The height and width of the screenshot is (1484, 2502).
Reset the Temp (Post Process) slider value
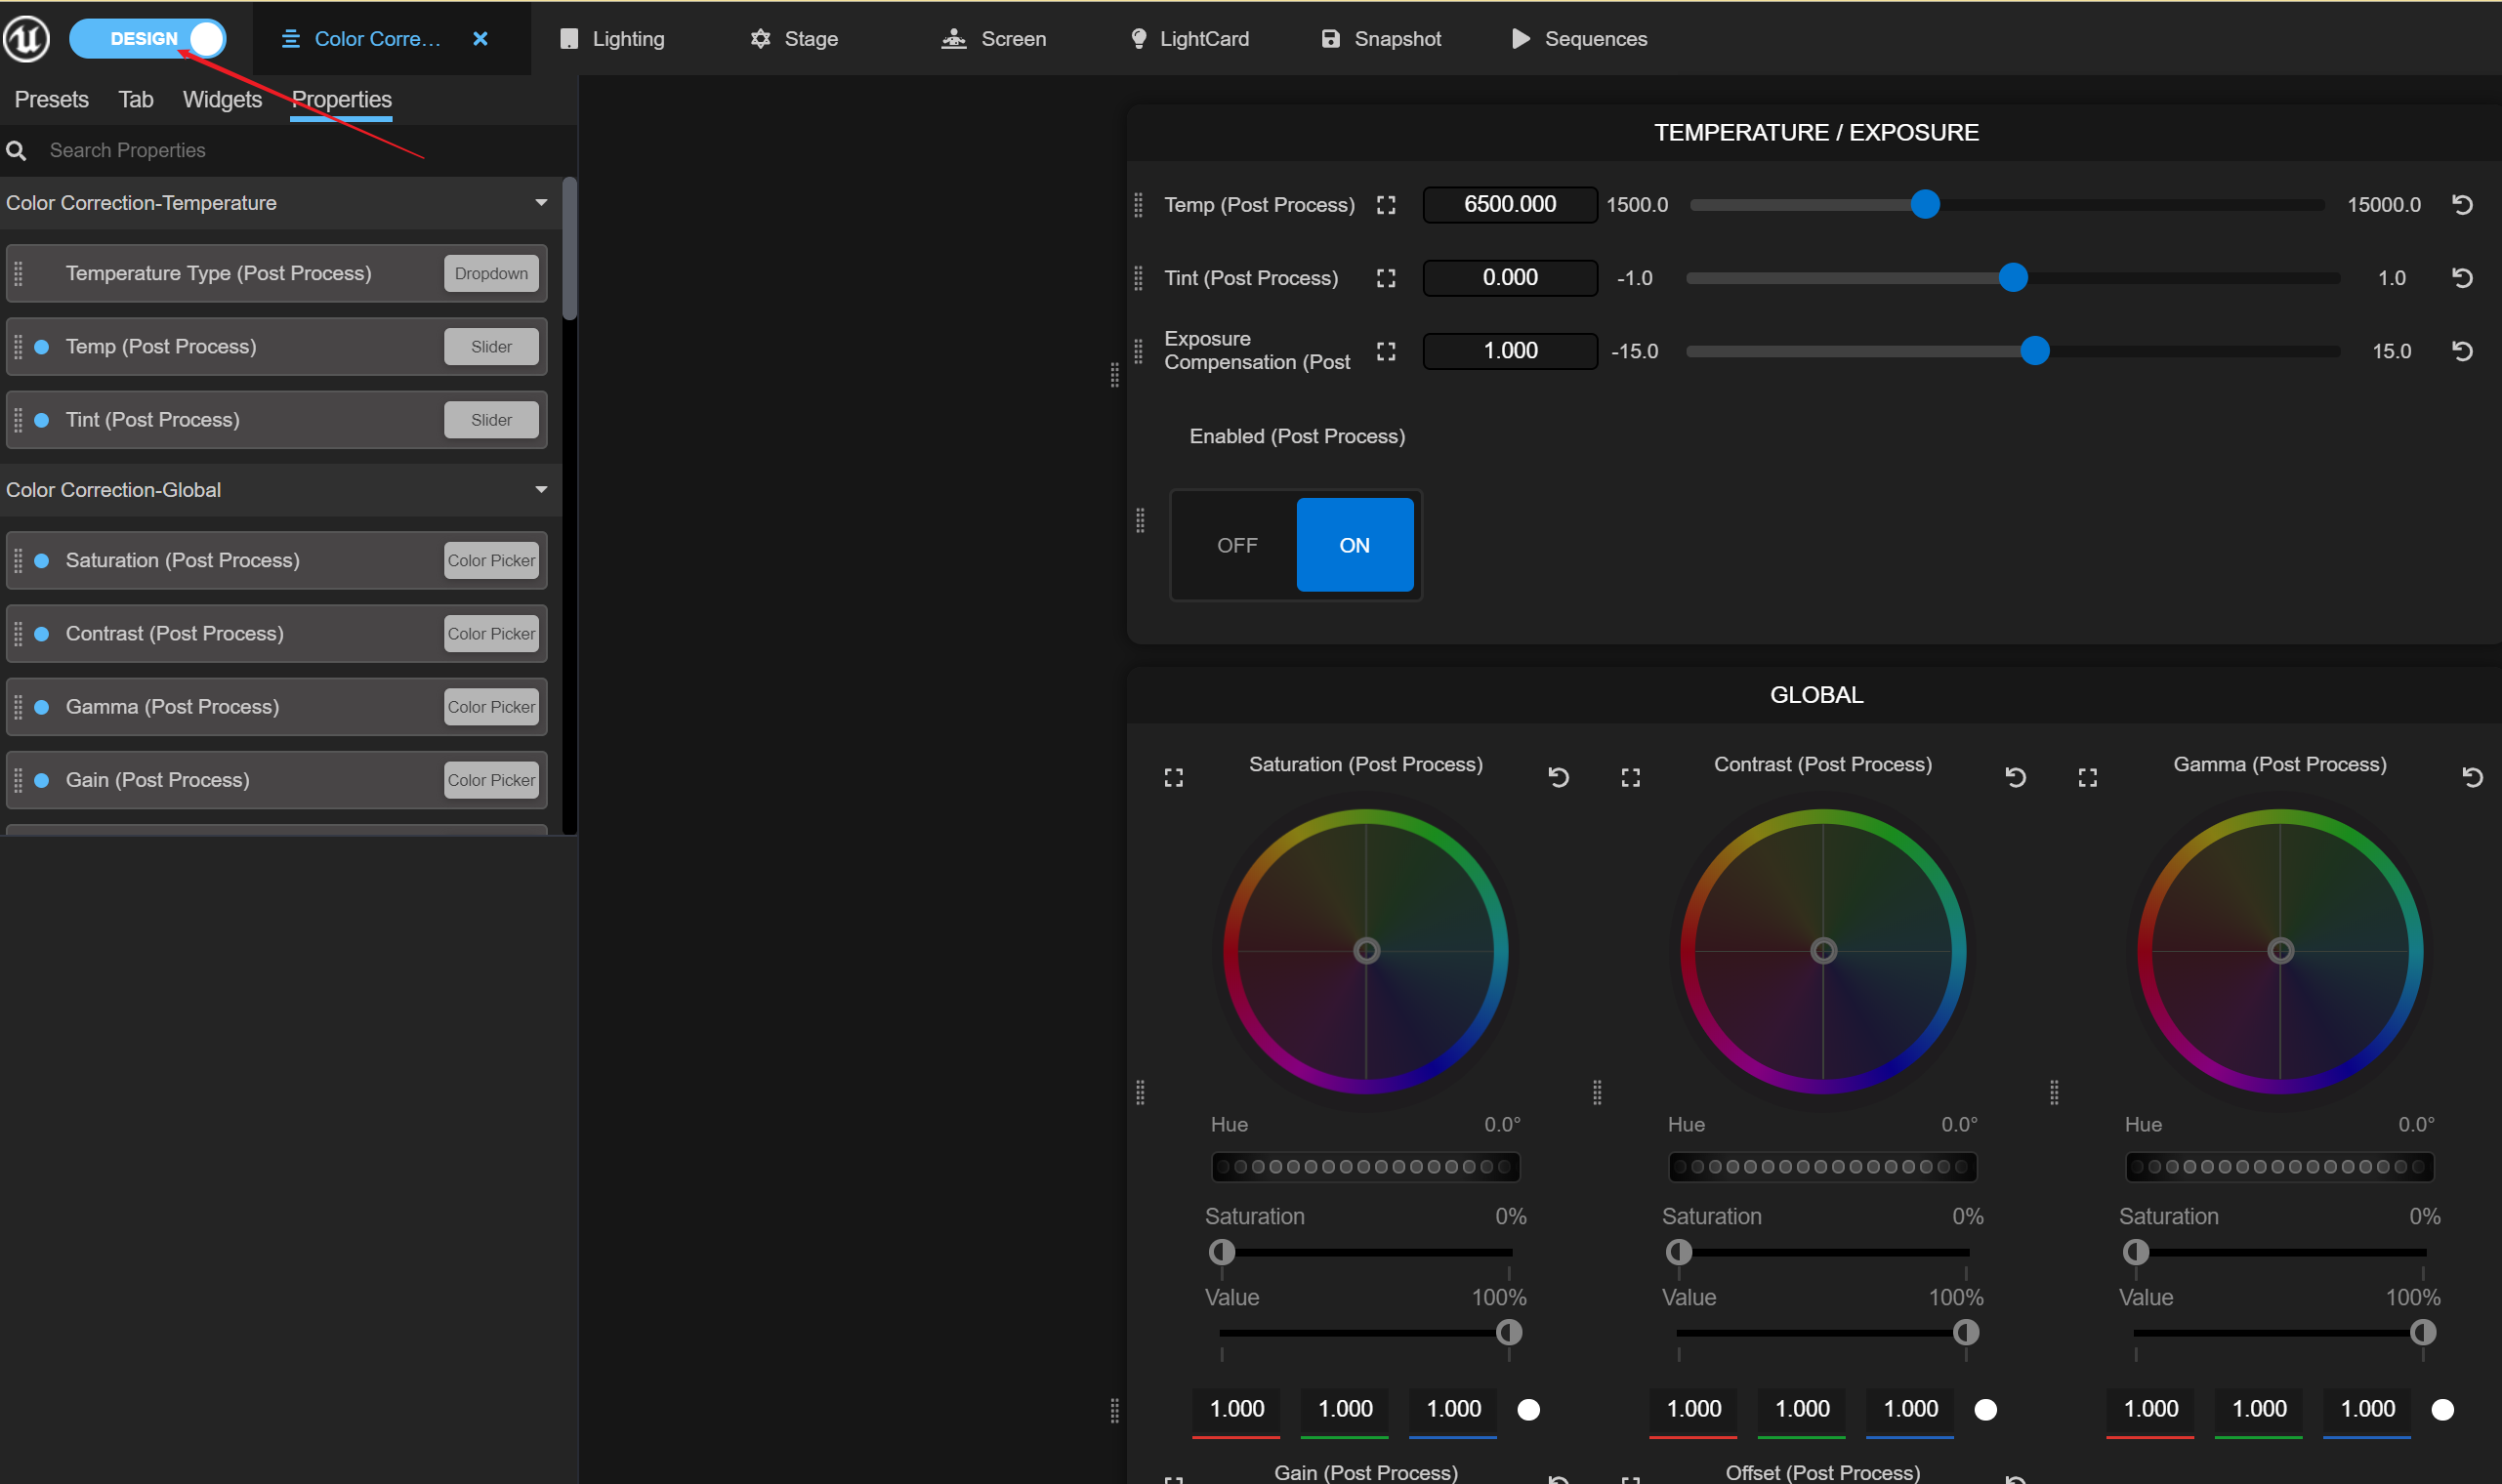pos(2463,205)
